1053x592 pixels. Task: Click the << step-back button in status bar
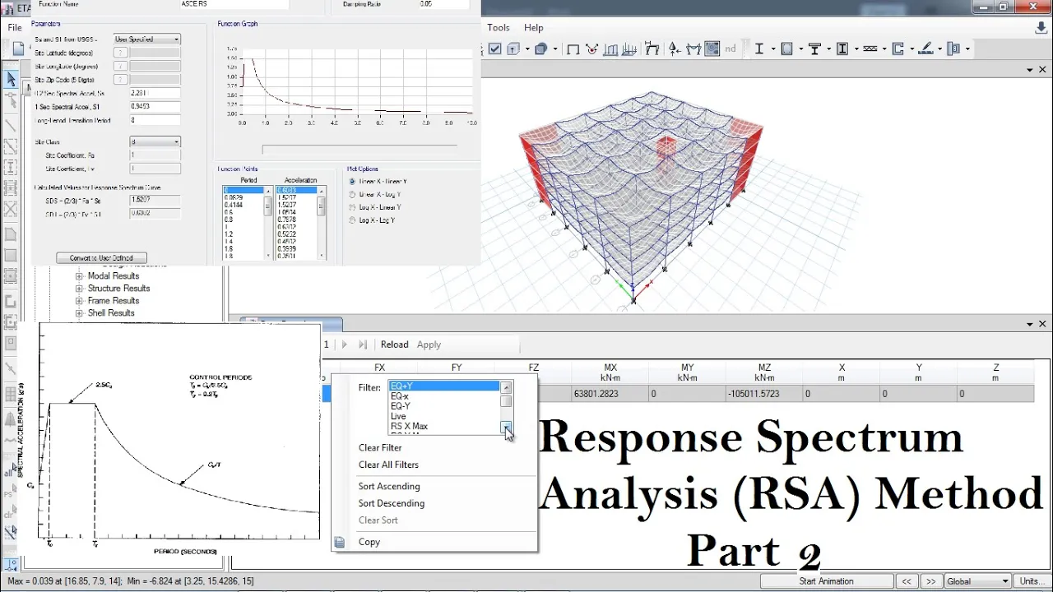click(x=907, y=581)
